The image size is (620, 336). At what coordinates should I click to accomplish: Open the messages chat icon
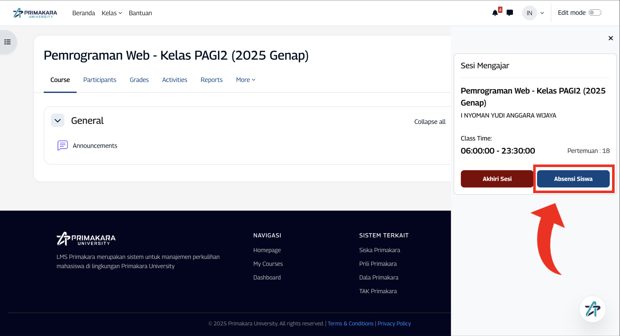coord(510,13)
